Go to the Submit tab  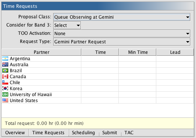110,132
